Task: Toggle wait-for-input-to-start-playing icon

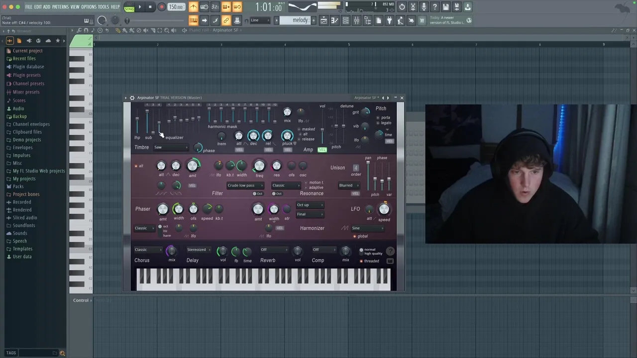Action: tap(204, 7)
